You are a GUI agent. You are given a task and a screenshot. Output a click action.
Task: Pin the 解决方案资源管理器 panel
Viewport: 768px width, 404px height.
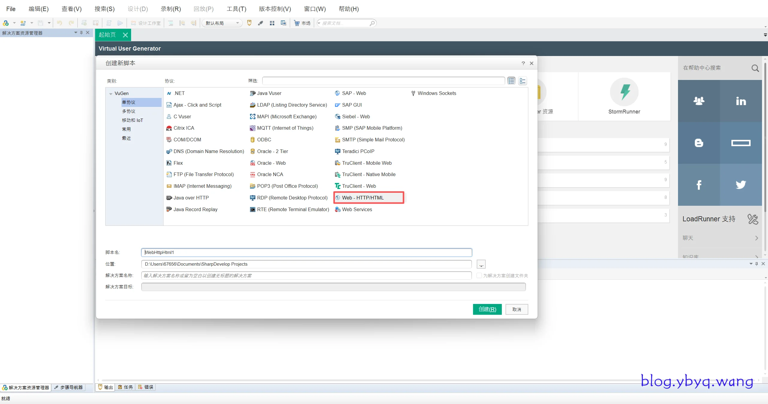coord(81,33)
